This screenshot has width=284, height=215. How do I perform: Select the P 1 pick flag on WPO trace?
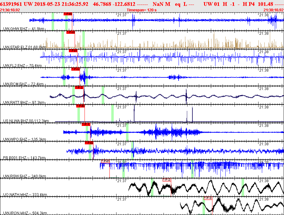point(86,124)
